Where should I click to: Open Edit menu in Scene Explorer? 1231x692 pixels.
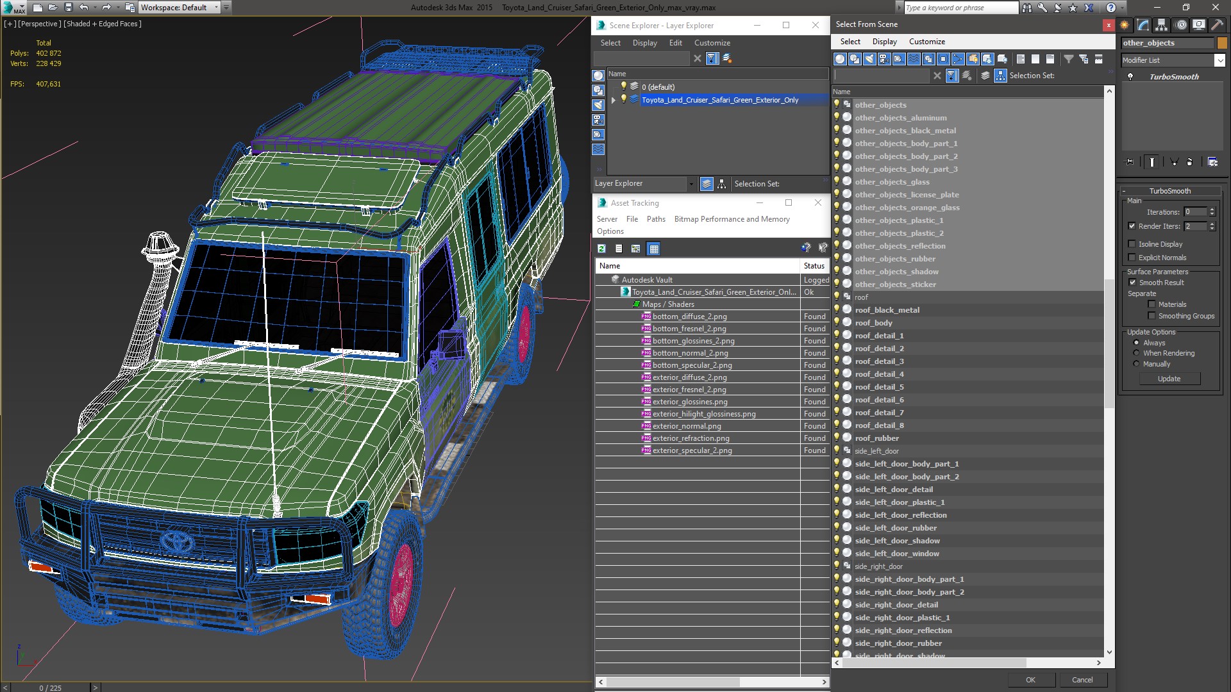(675, 43)
